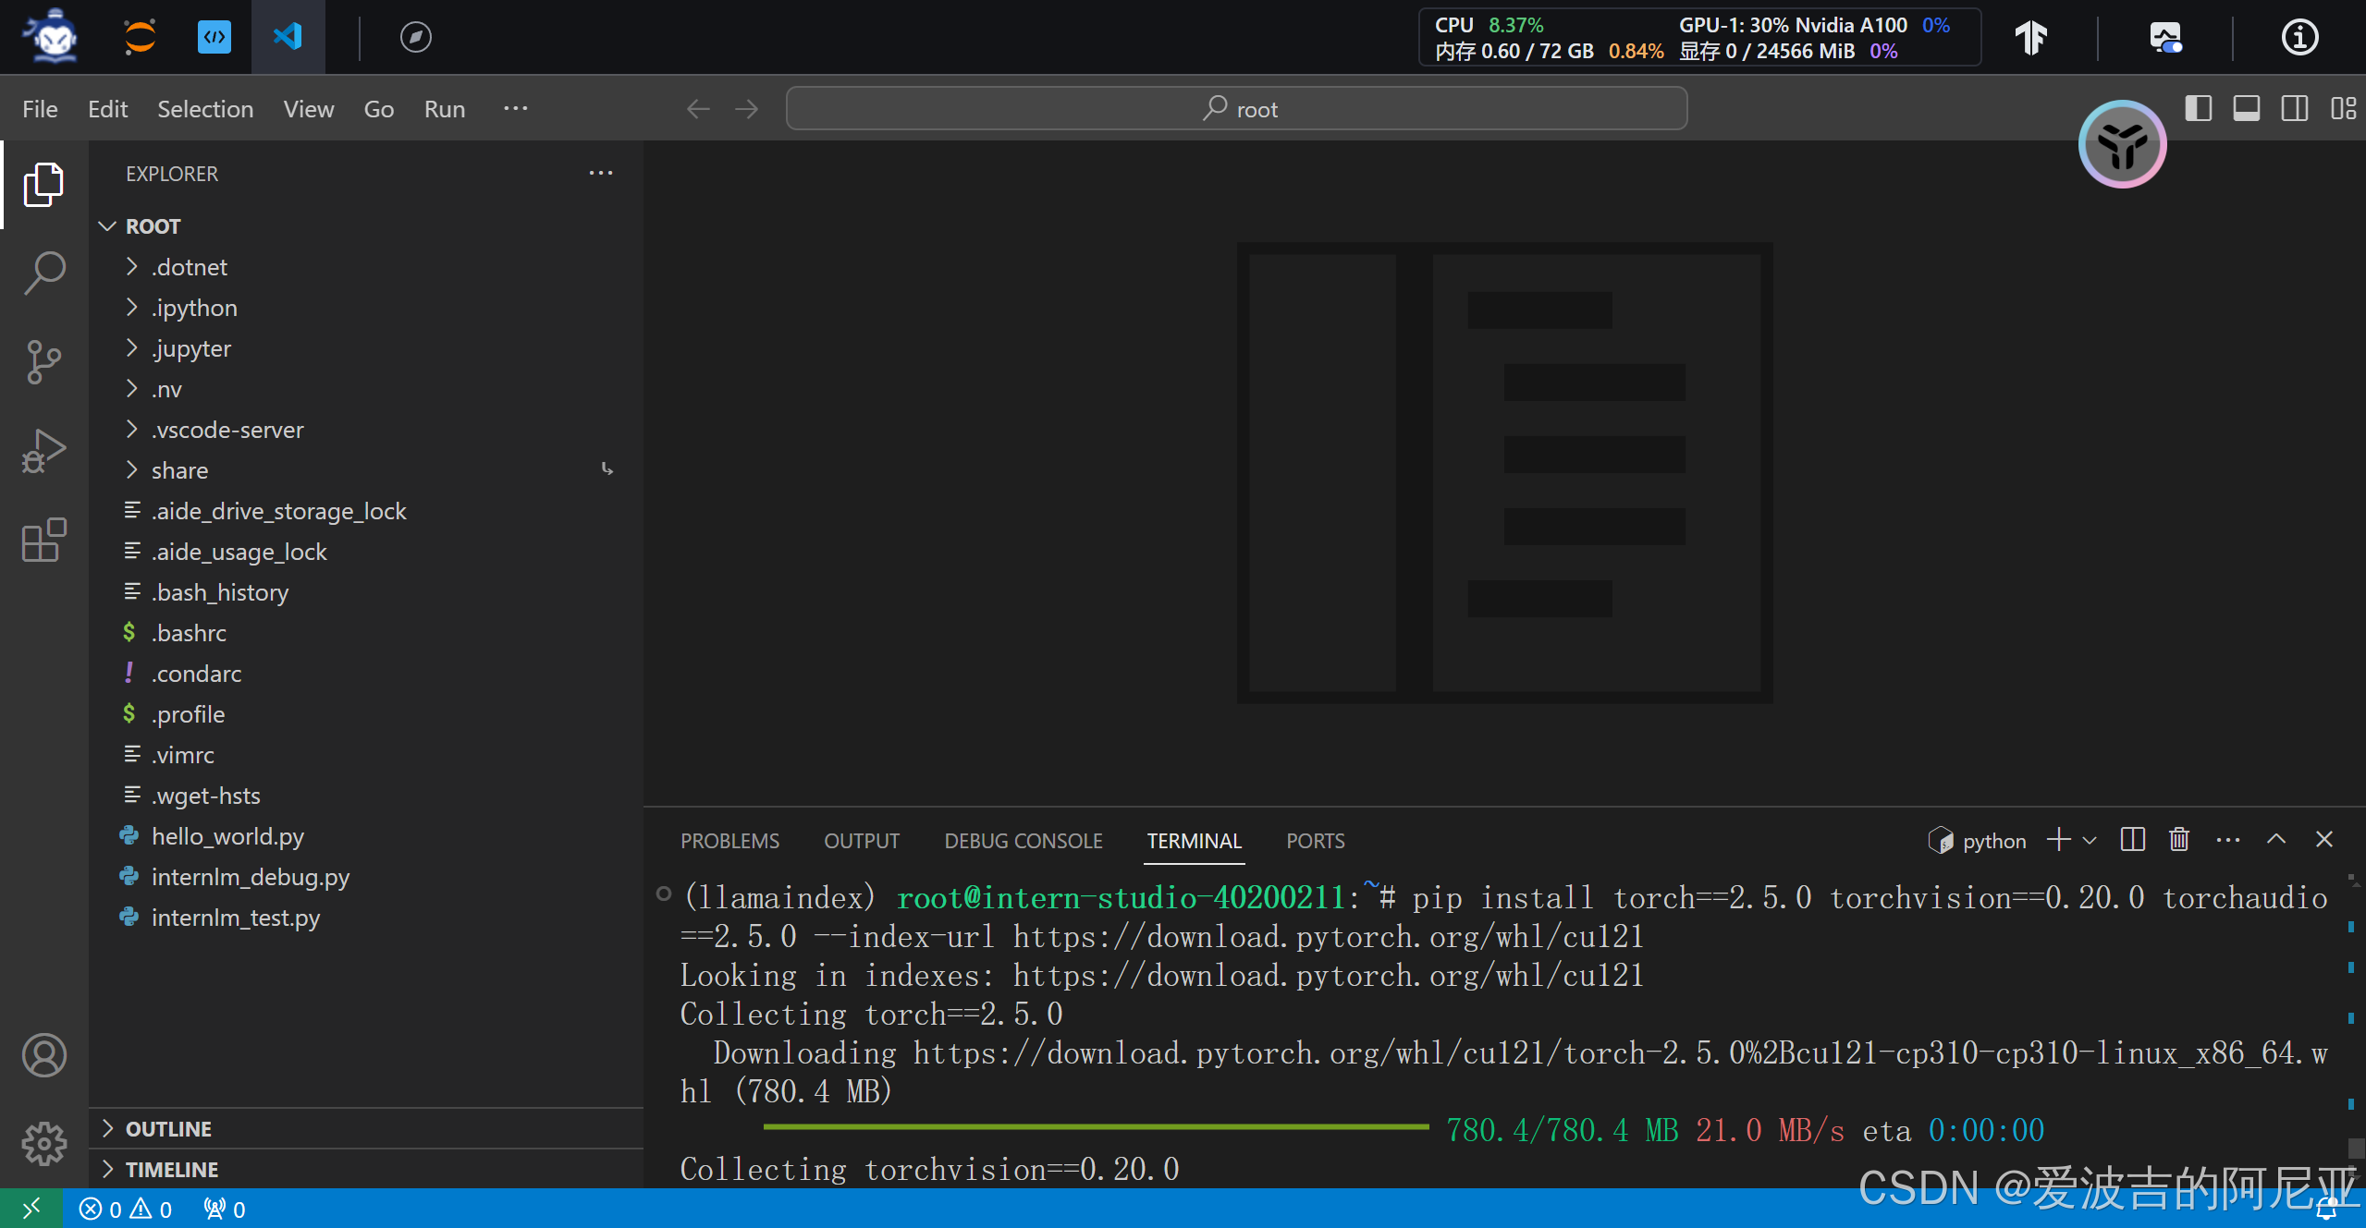Toggle the secondary side bar

(x=2294, y=109)
